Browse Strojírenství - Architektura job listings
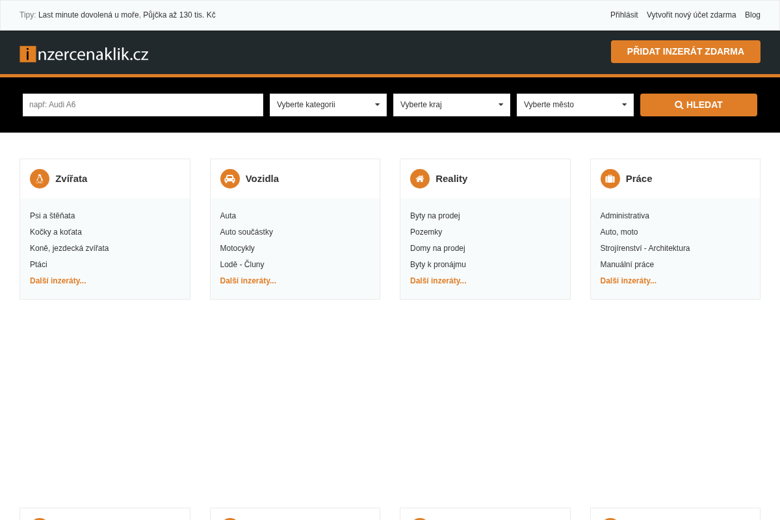Viewport: 780px width, 520px height. 645,248
